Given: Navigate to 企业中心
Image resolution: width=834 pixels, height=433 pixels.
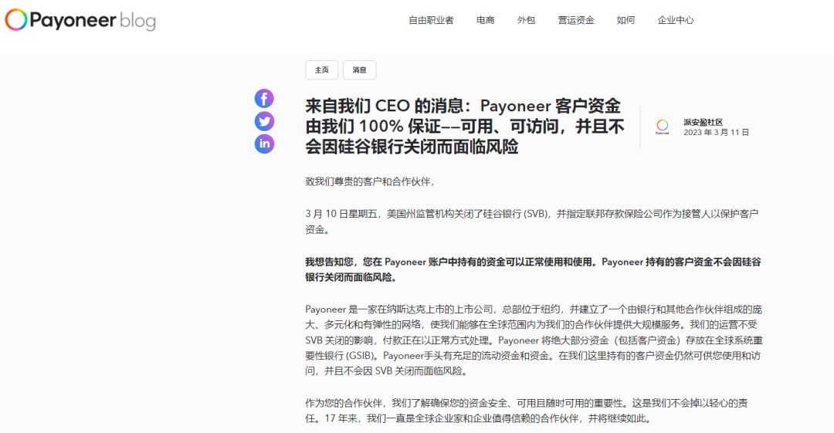Looking at the screenshot, I should tap(676, 20).
